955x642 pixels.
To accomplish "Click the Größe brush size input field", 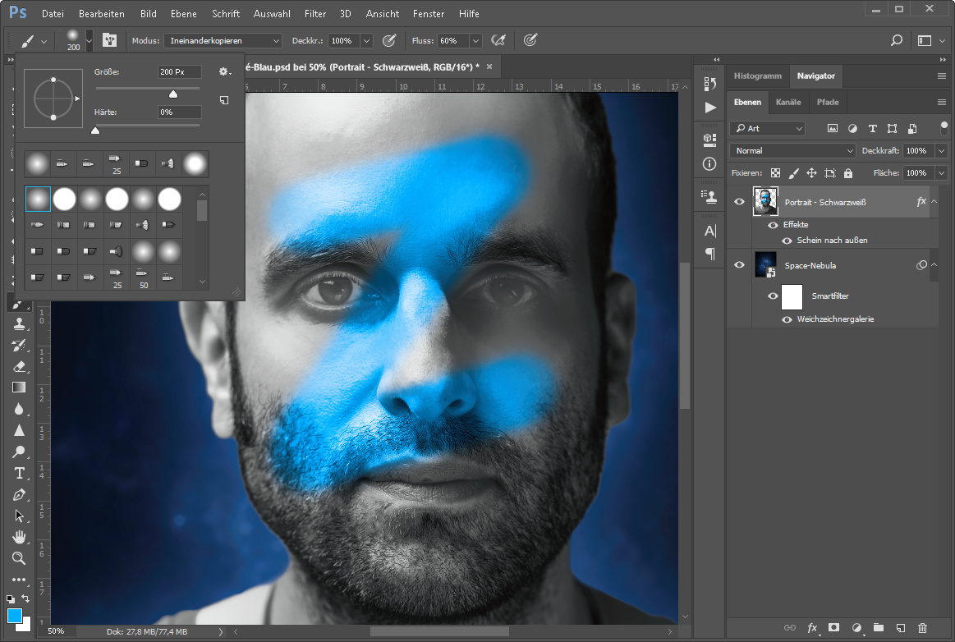I will click(x=180, y=72).
